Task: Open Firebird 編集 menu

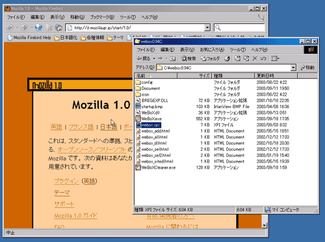Action: click(x=37, y=17)
